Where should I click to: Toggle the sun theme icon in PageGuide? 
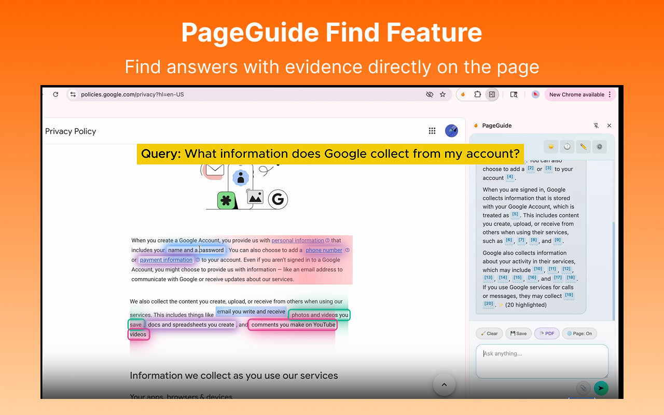click(x=551, y=147)
